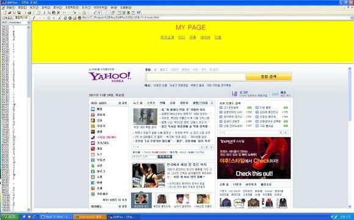Screen dimensions: 354x220
Task: Expand the news tab overflow arrow after 증권/스타일
Action: (x=212, y=103)
